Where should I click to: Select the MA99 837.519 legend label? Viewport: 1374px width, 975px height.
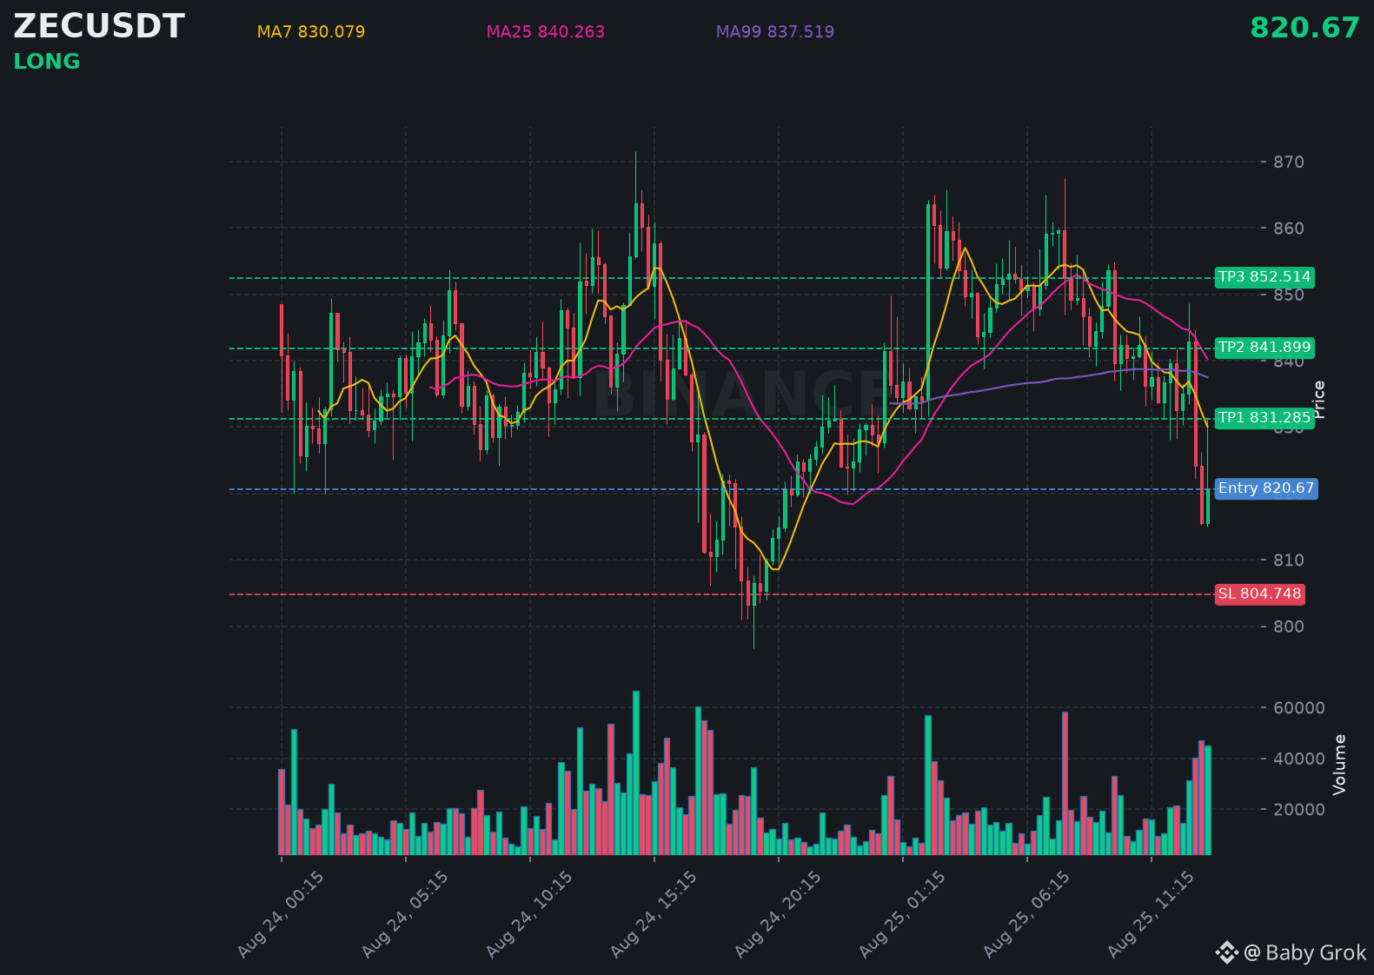[x=775, y=32]
